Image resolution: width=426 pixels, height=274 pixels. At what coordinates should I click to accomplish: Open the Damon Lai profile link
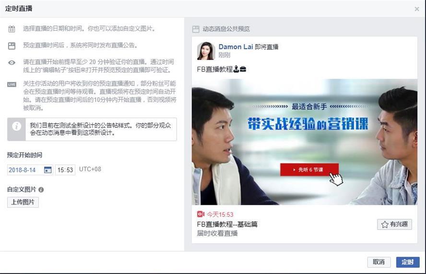coord(236,47)
